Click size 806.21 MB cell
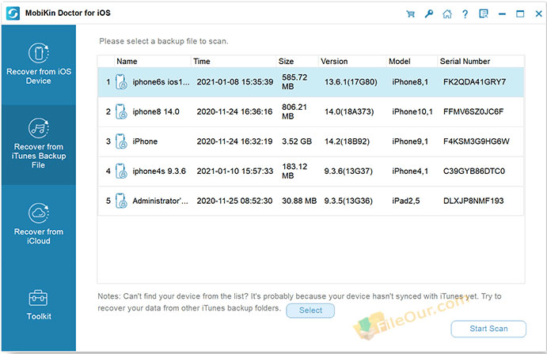This screenshot has width=547, height=354. (x=294, y=111)
